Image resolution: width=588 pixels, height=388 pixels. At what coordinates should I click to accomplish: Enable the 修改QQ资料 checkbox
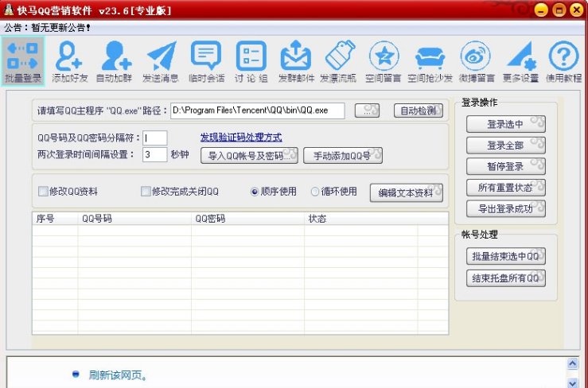pos(43,192)
